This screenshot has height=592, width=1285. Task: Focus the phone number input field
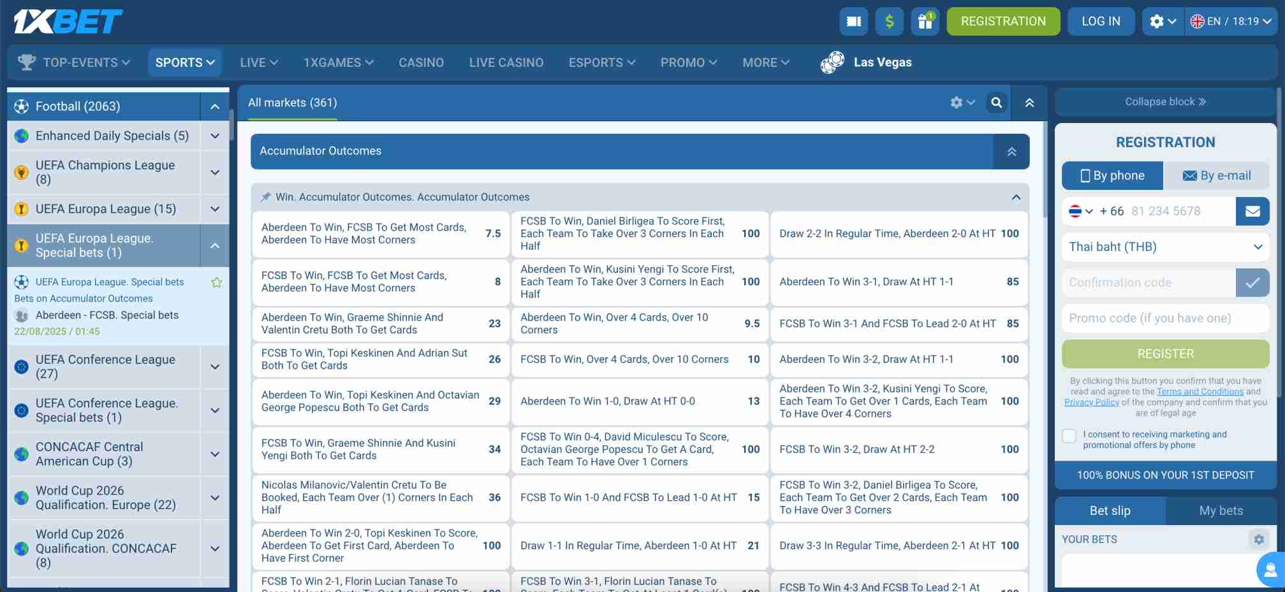point(1180,212)
